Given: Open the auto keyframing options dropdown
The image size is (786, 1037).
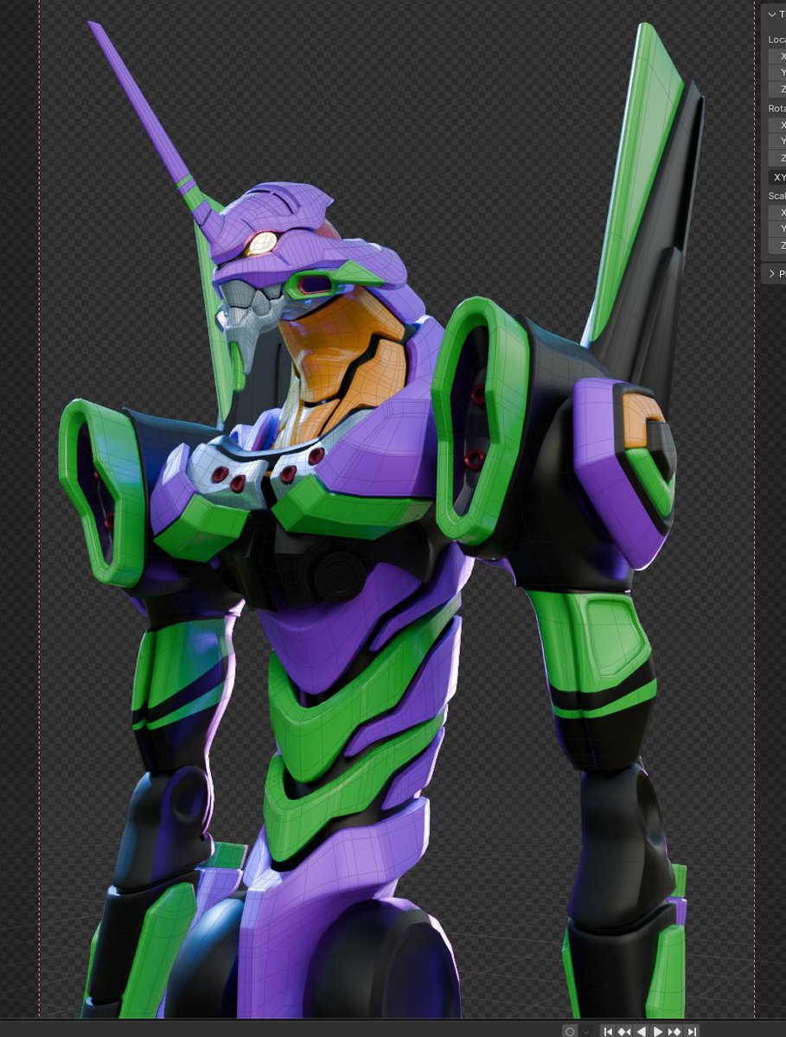Looking at the screenshot, I should coord(586,1031).
